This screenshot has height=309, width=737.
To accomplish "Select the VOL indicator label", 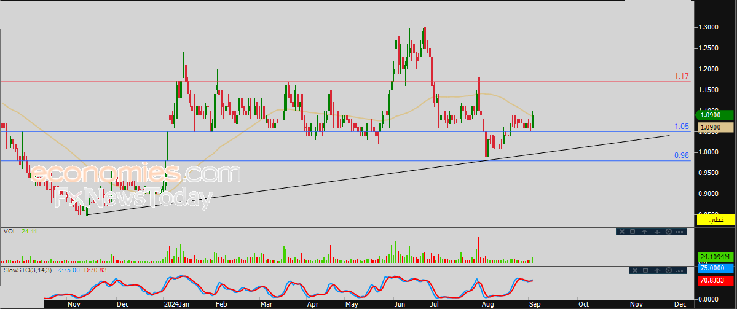I will [10, 232].
